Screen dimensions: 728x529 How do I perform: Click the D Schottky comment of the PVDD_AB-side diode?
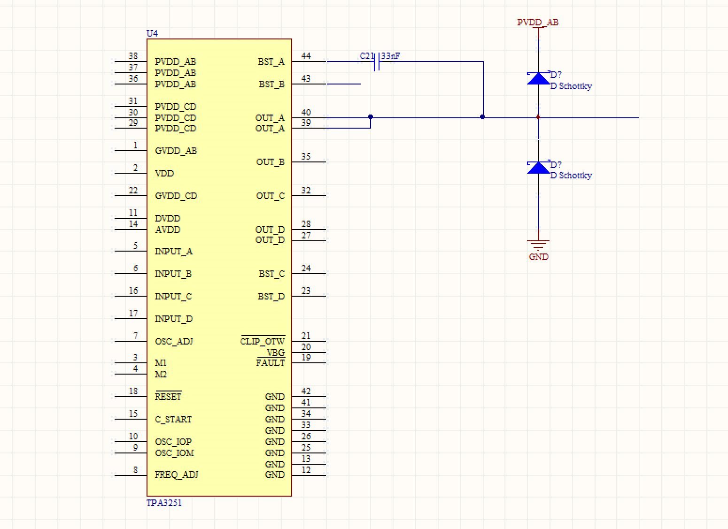point(571,86)
